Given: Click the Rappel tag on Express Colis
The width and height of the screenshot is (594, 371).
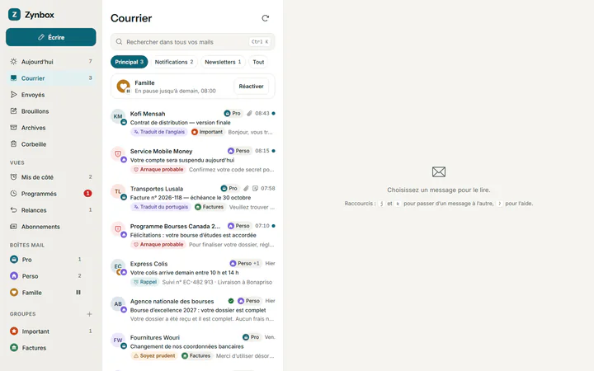Looking at the screenshot, I should [x=144, y=282].
